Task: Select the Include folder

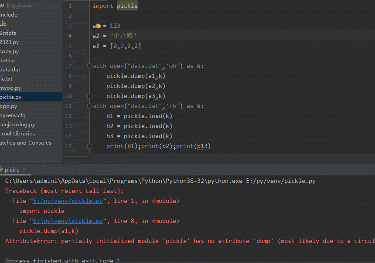Action: point(31,15)
